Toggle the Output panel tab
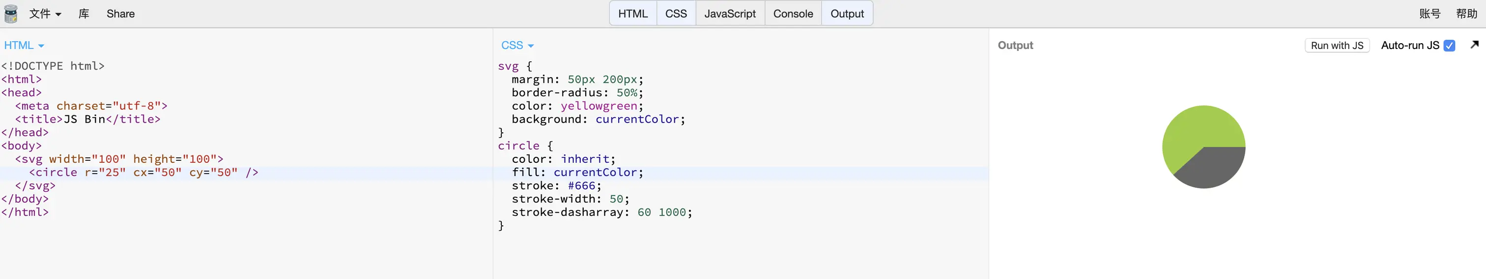The height and width of the screenshot is (279, 1486). click(x=847, y=14)
